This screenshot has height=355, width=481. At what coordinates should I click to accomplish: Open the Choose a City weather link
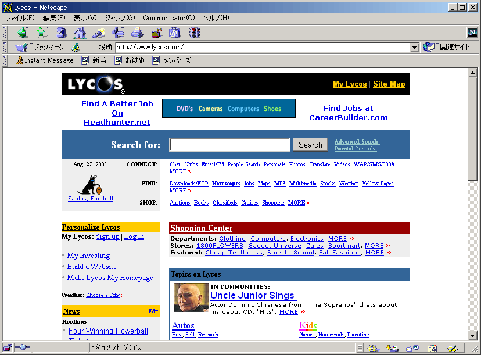102,295
